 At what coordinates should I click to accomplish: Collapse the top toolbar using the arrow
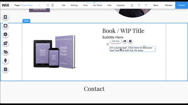pos(94,2)
